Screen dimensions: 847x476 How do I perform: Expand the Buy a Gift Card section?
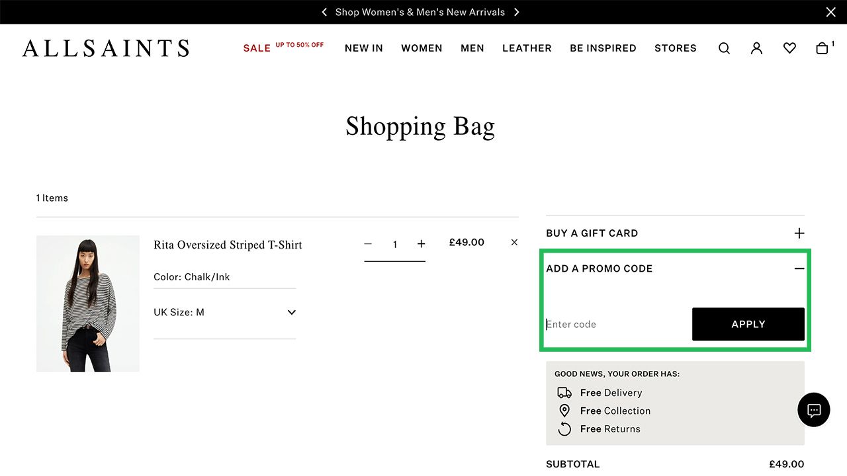[x=799, y=233]
